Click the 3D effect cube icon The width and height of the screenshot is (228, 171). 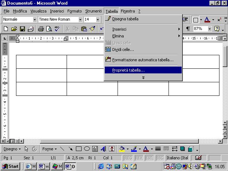191,149
